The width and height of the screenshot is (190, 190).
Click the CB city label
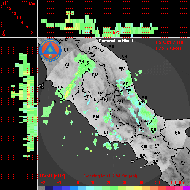point(154,130)
